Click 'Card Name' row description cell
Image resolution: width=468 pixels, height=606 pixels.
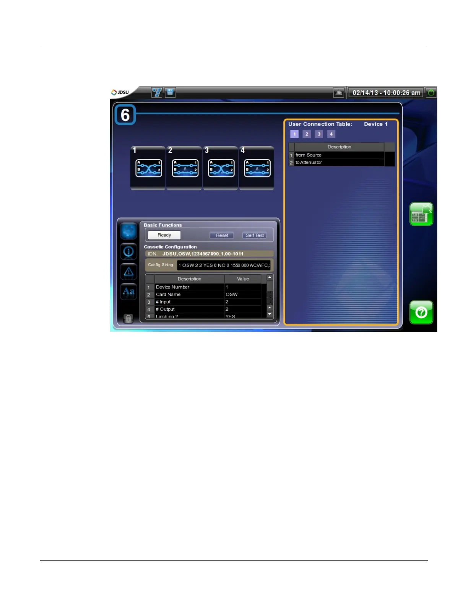coord(189,295)
